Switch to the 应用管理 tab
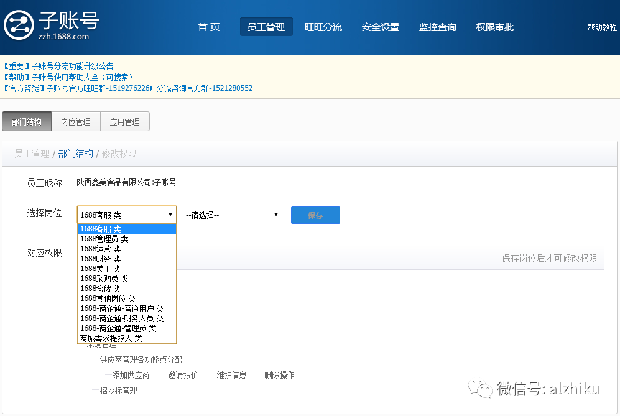Viewport: 620px width, 416px height. pyautogui.click(x=124, y=121)
